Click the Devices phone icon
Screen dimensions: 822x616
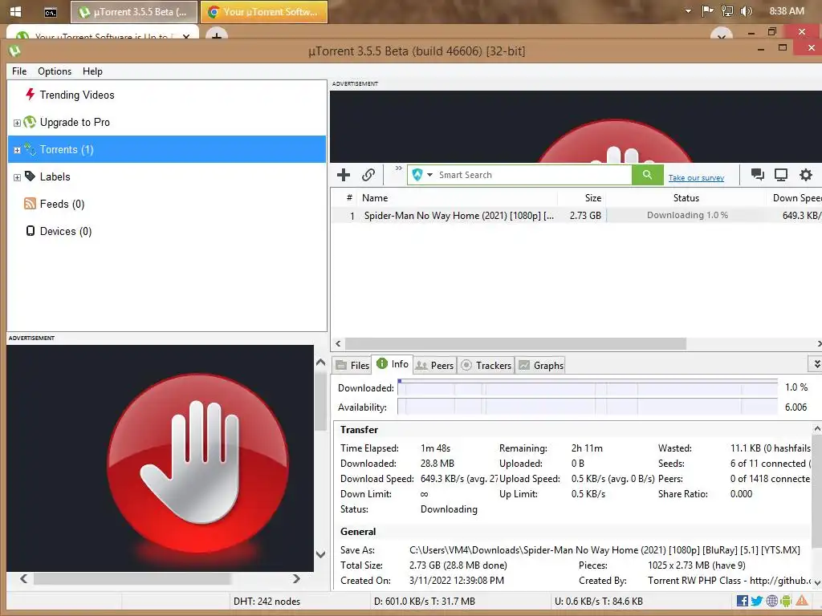(31, 230)
